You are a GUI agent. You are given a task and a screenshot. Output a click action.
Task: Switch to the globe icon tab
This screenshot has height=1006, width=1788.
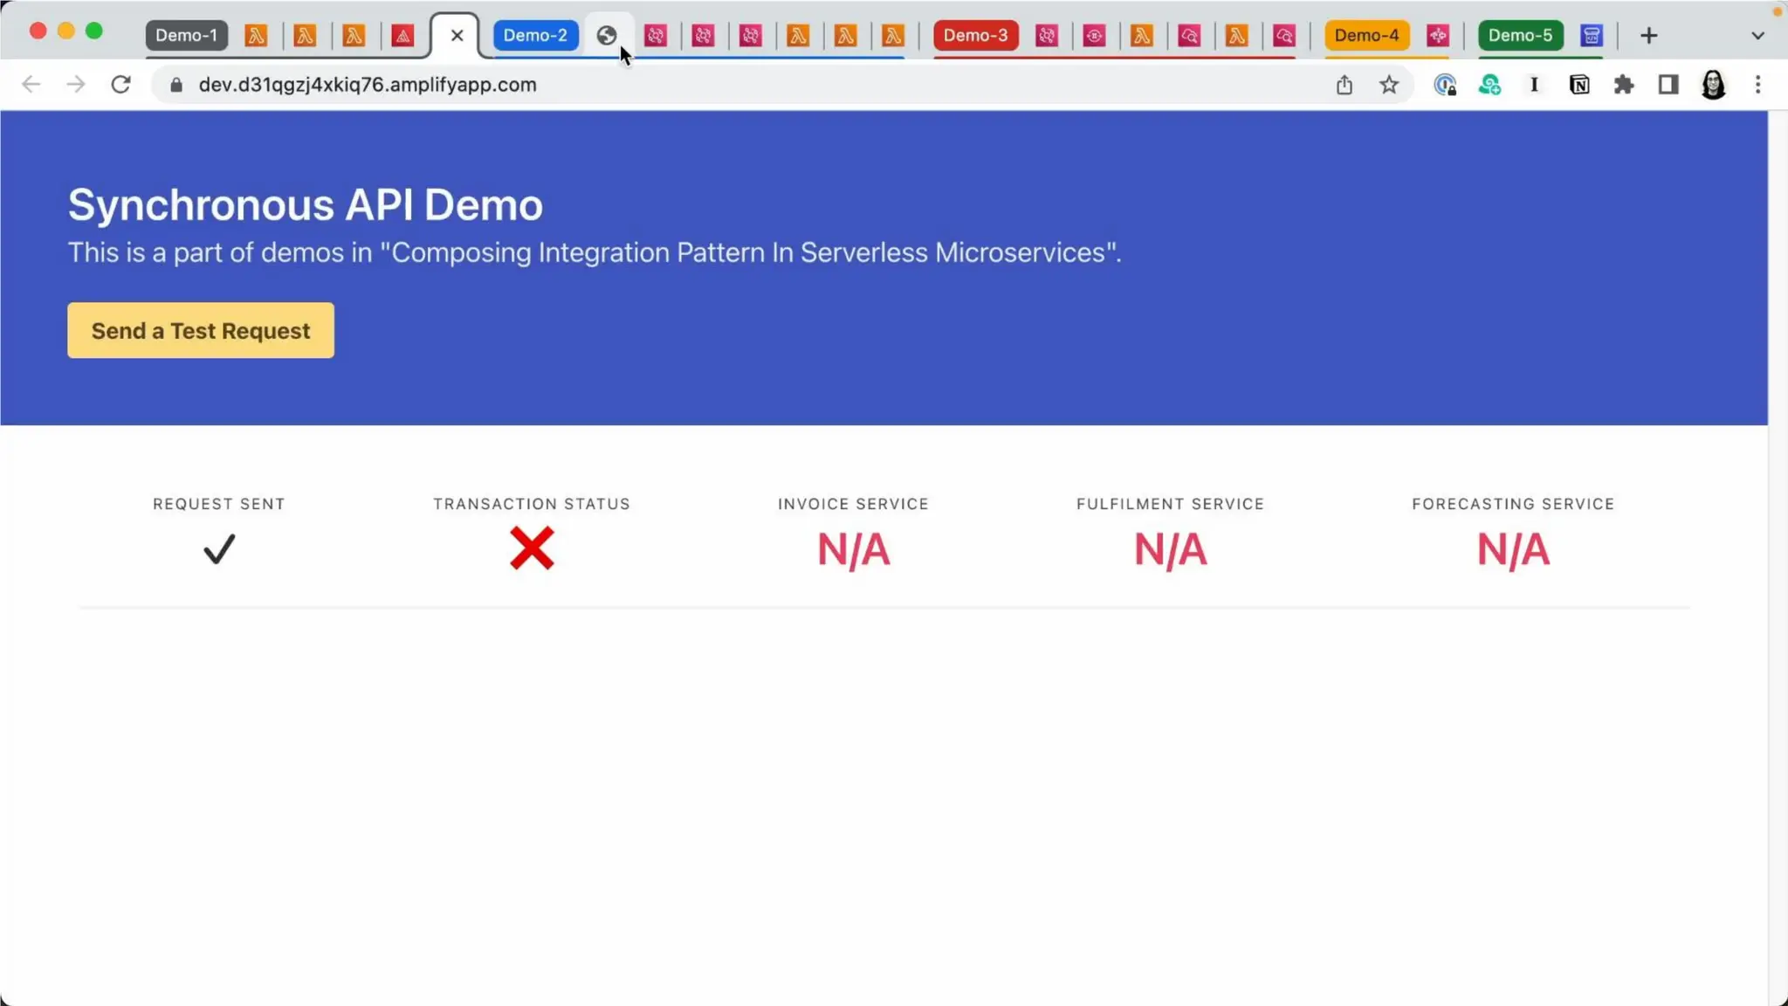pos(607,36)
